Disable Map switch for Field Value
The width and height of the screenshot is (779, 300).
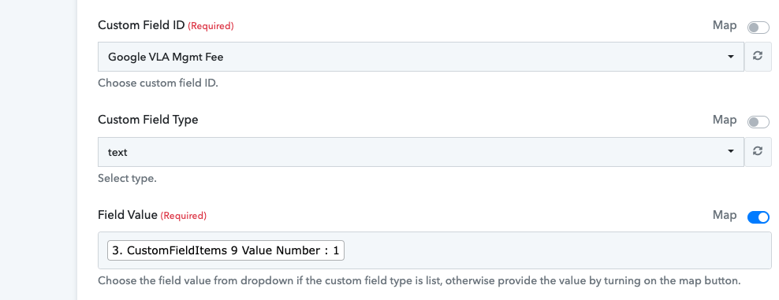tap(758, 217)
